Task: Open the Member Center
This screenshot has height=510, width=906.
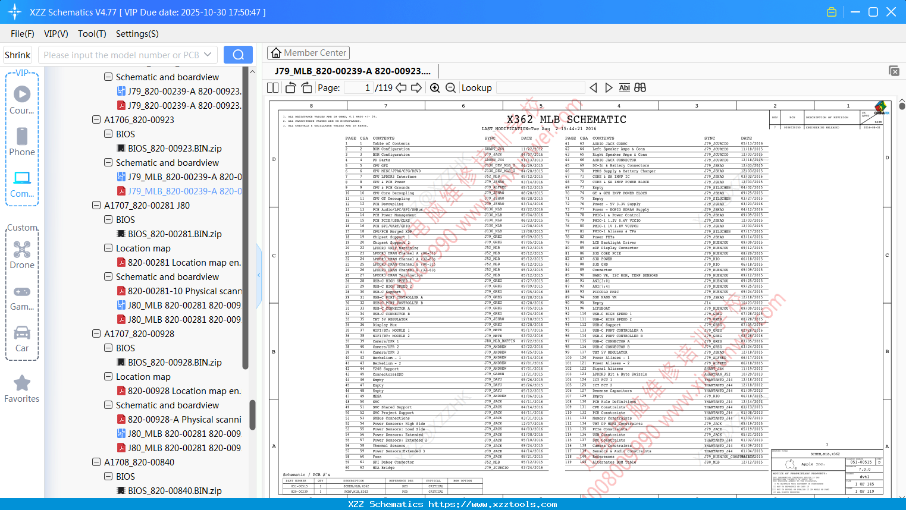Action: tap(308, 53)
